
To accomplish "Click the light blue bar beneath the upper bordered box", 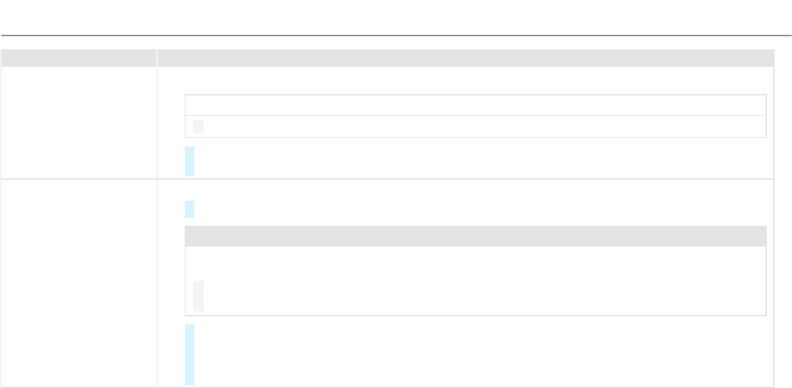I will pos(190,161).
